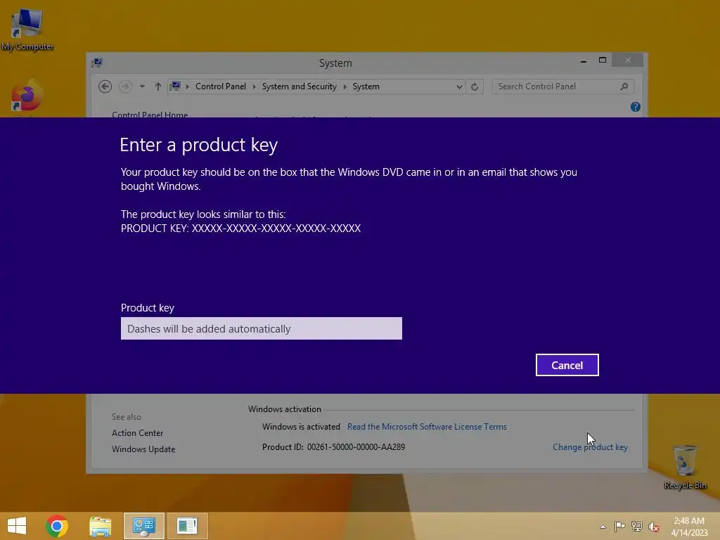The width and height of the screenshot is (720, 540).
Task: Open Control Panel Home link
Action: [150, 114]
